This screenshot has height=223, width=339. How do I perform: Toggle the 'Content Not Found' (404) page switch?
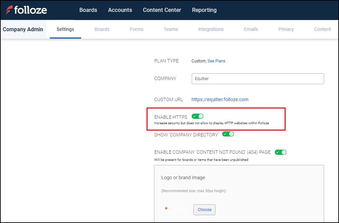(x=281, y=152)
